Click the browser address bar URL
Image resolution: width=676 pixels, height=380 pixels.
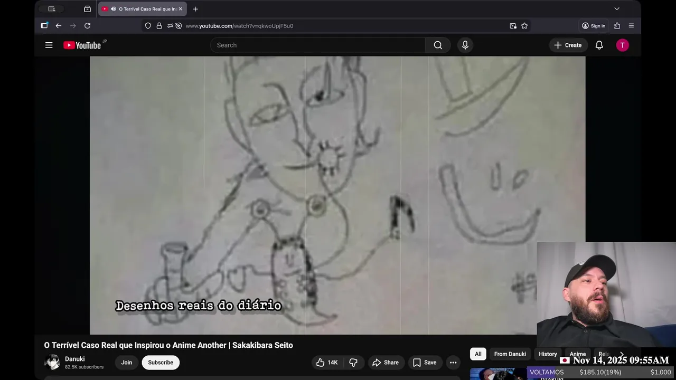pos(239,26)
